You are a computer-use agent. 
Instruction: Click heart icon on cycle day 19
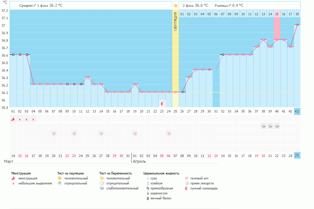click(135, 134)
